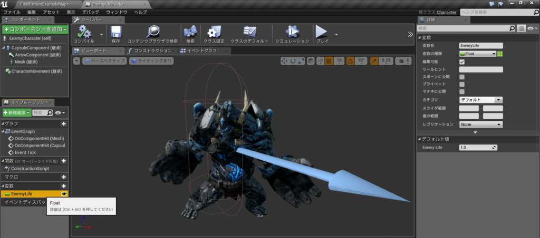This screenshot has width=540, height=238.
Task: Add a new function with 関数 plus
Action: pyautogui.click(x=64, y=161)
